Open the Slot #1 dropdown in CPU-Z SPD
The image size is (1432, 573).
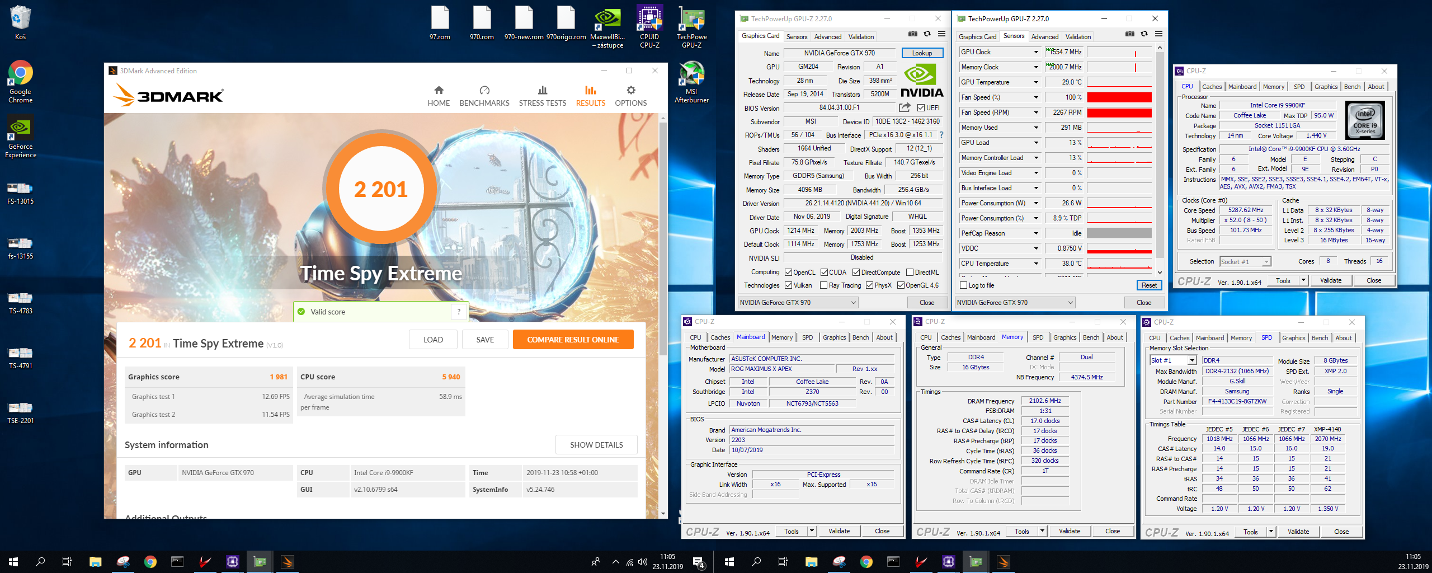coord(1192,360)
